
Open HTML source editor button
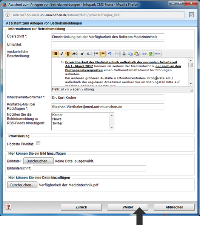click(158, 54)
